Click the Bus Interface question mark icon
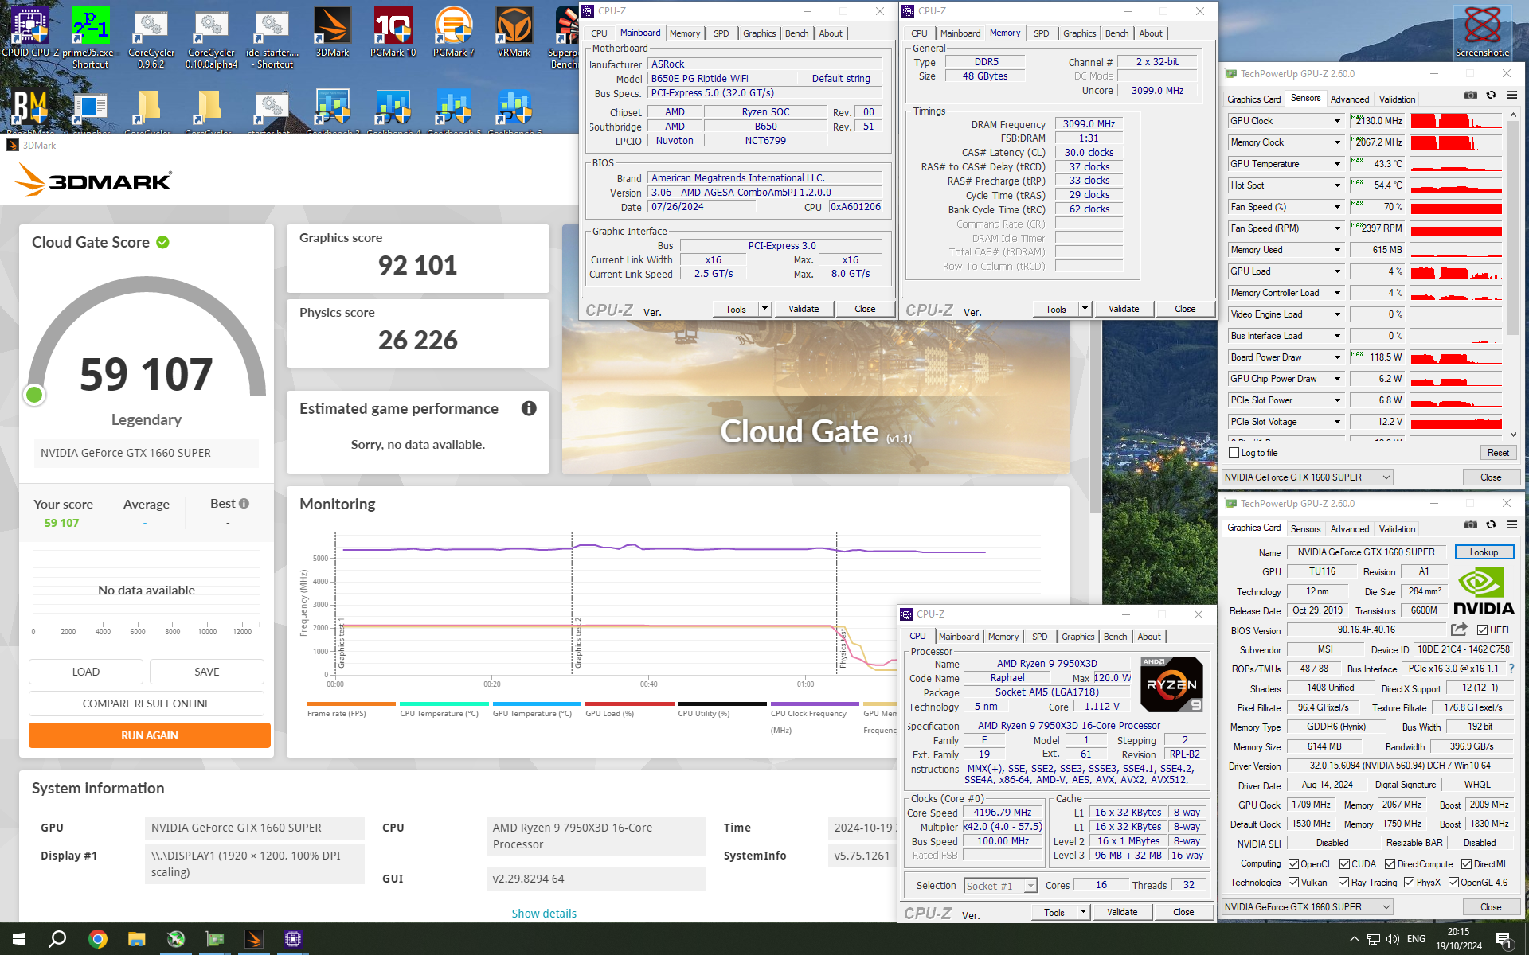Viewport: 1529px width, 955px height. coord(1511,668)
